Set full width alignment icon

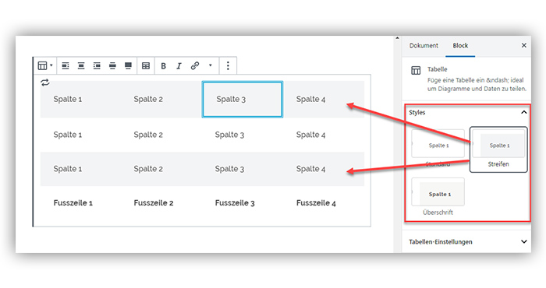[128, 65]
